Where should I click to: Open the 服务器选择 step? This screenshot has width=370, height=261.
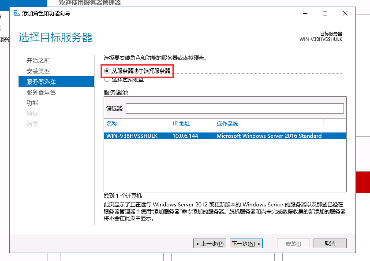pos(56,81)
